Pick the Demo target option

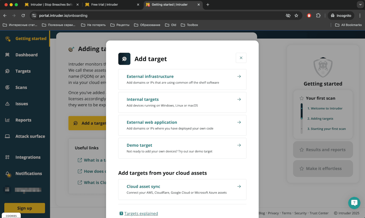[182, 148]
